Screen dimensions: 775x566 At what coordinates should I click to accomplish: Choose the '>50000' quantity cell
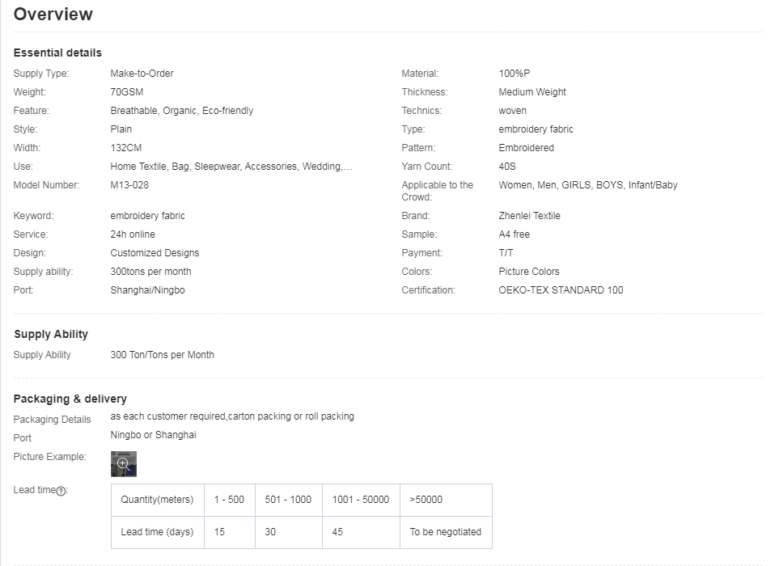click(426, 500)
